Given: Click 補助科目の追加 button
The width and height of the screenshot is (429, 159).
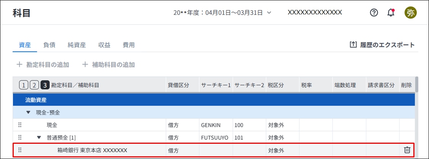Looking at the screenshot, I should coord(109,65).
